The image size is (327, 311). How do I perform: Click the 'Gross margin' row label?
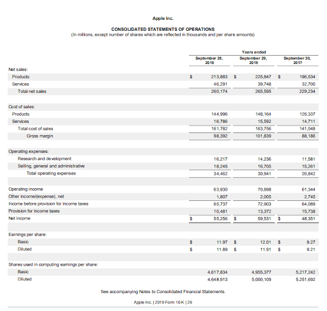(x=40, y=136)
